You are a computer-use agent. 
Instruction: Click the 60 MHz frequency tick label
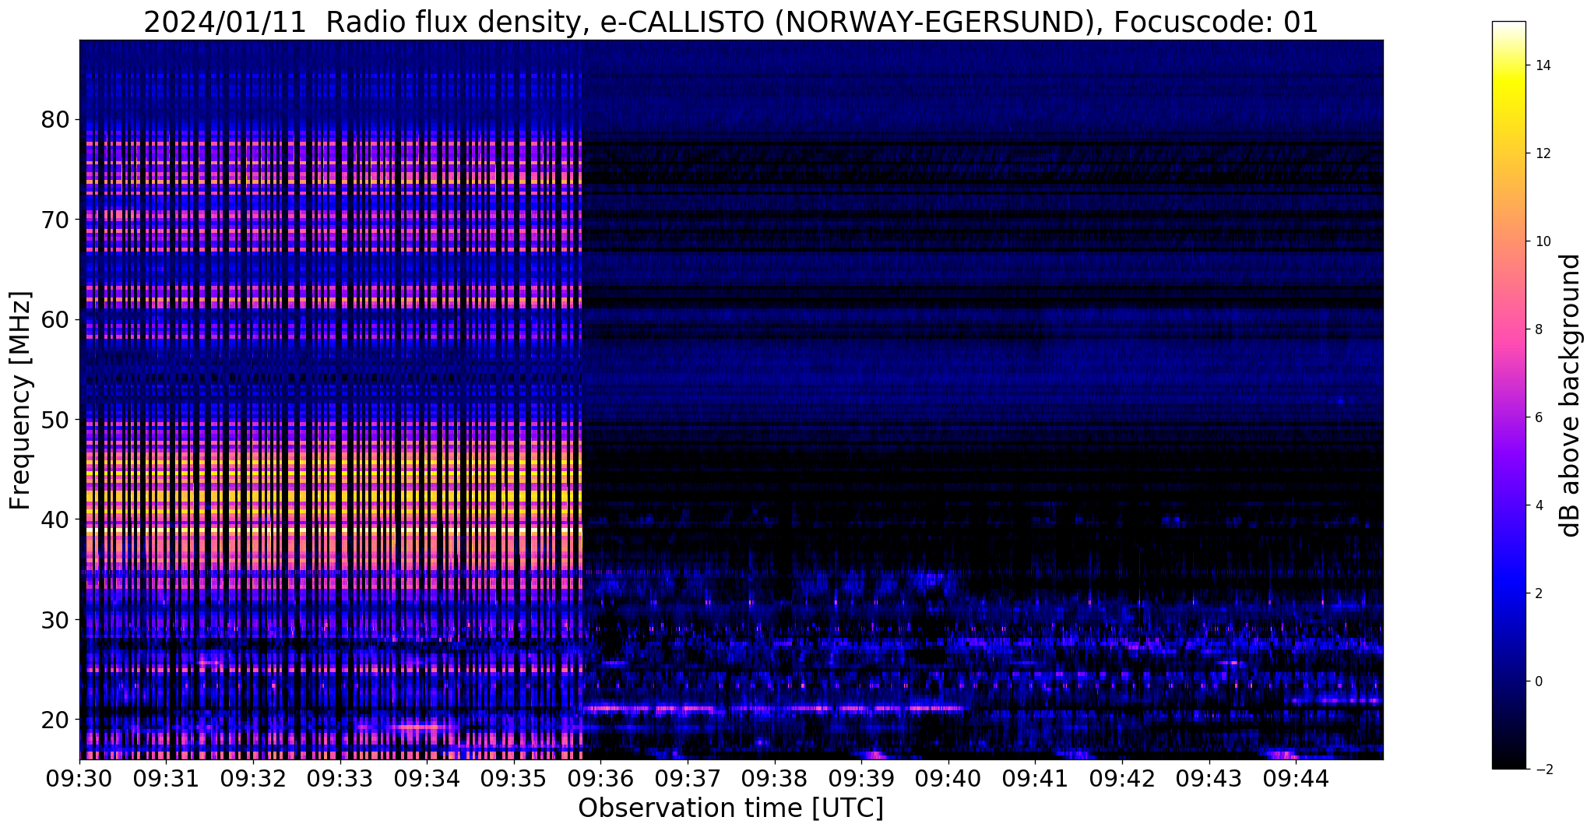[x=55, y=319]
